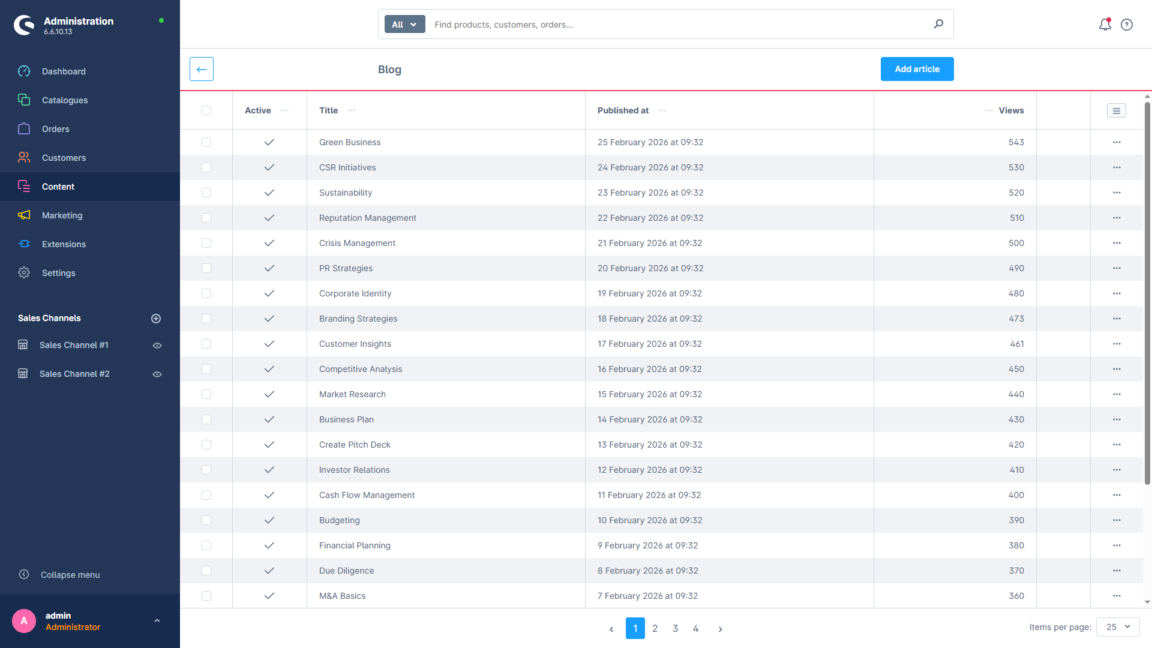Open the help question mark icon
The height and width of the screenshot is (648, 1152).
[x=1127, y=25]
